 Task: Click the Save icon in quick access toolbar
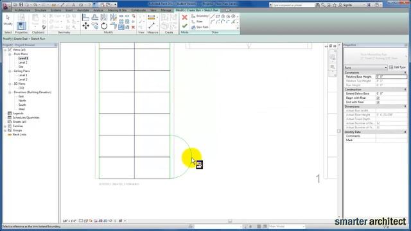tap(21, 4)
